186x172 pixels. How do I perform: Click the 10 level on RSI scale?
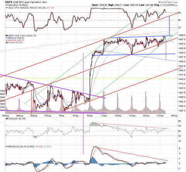point(179,141)
